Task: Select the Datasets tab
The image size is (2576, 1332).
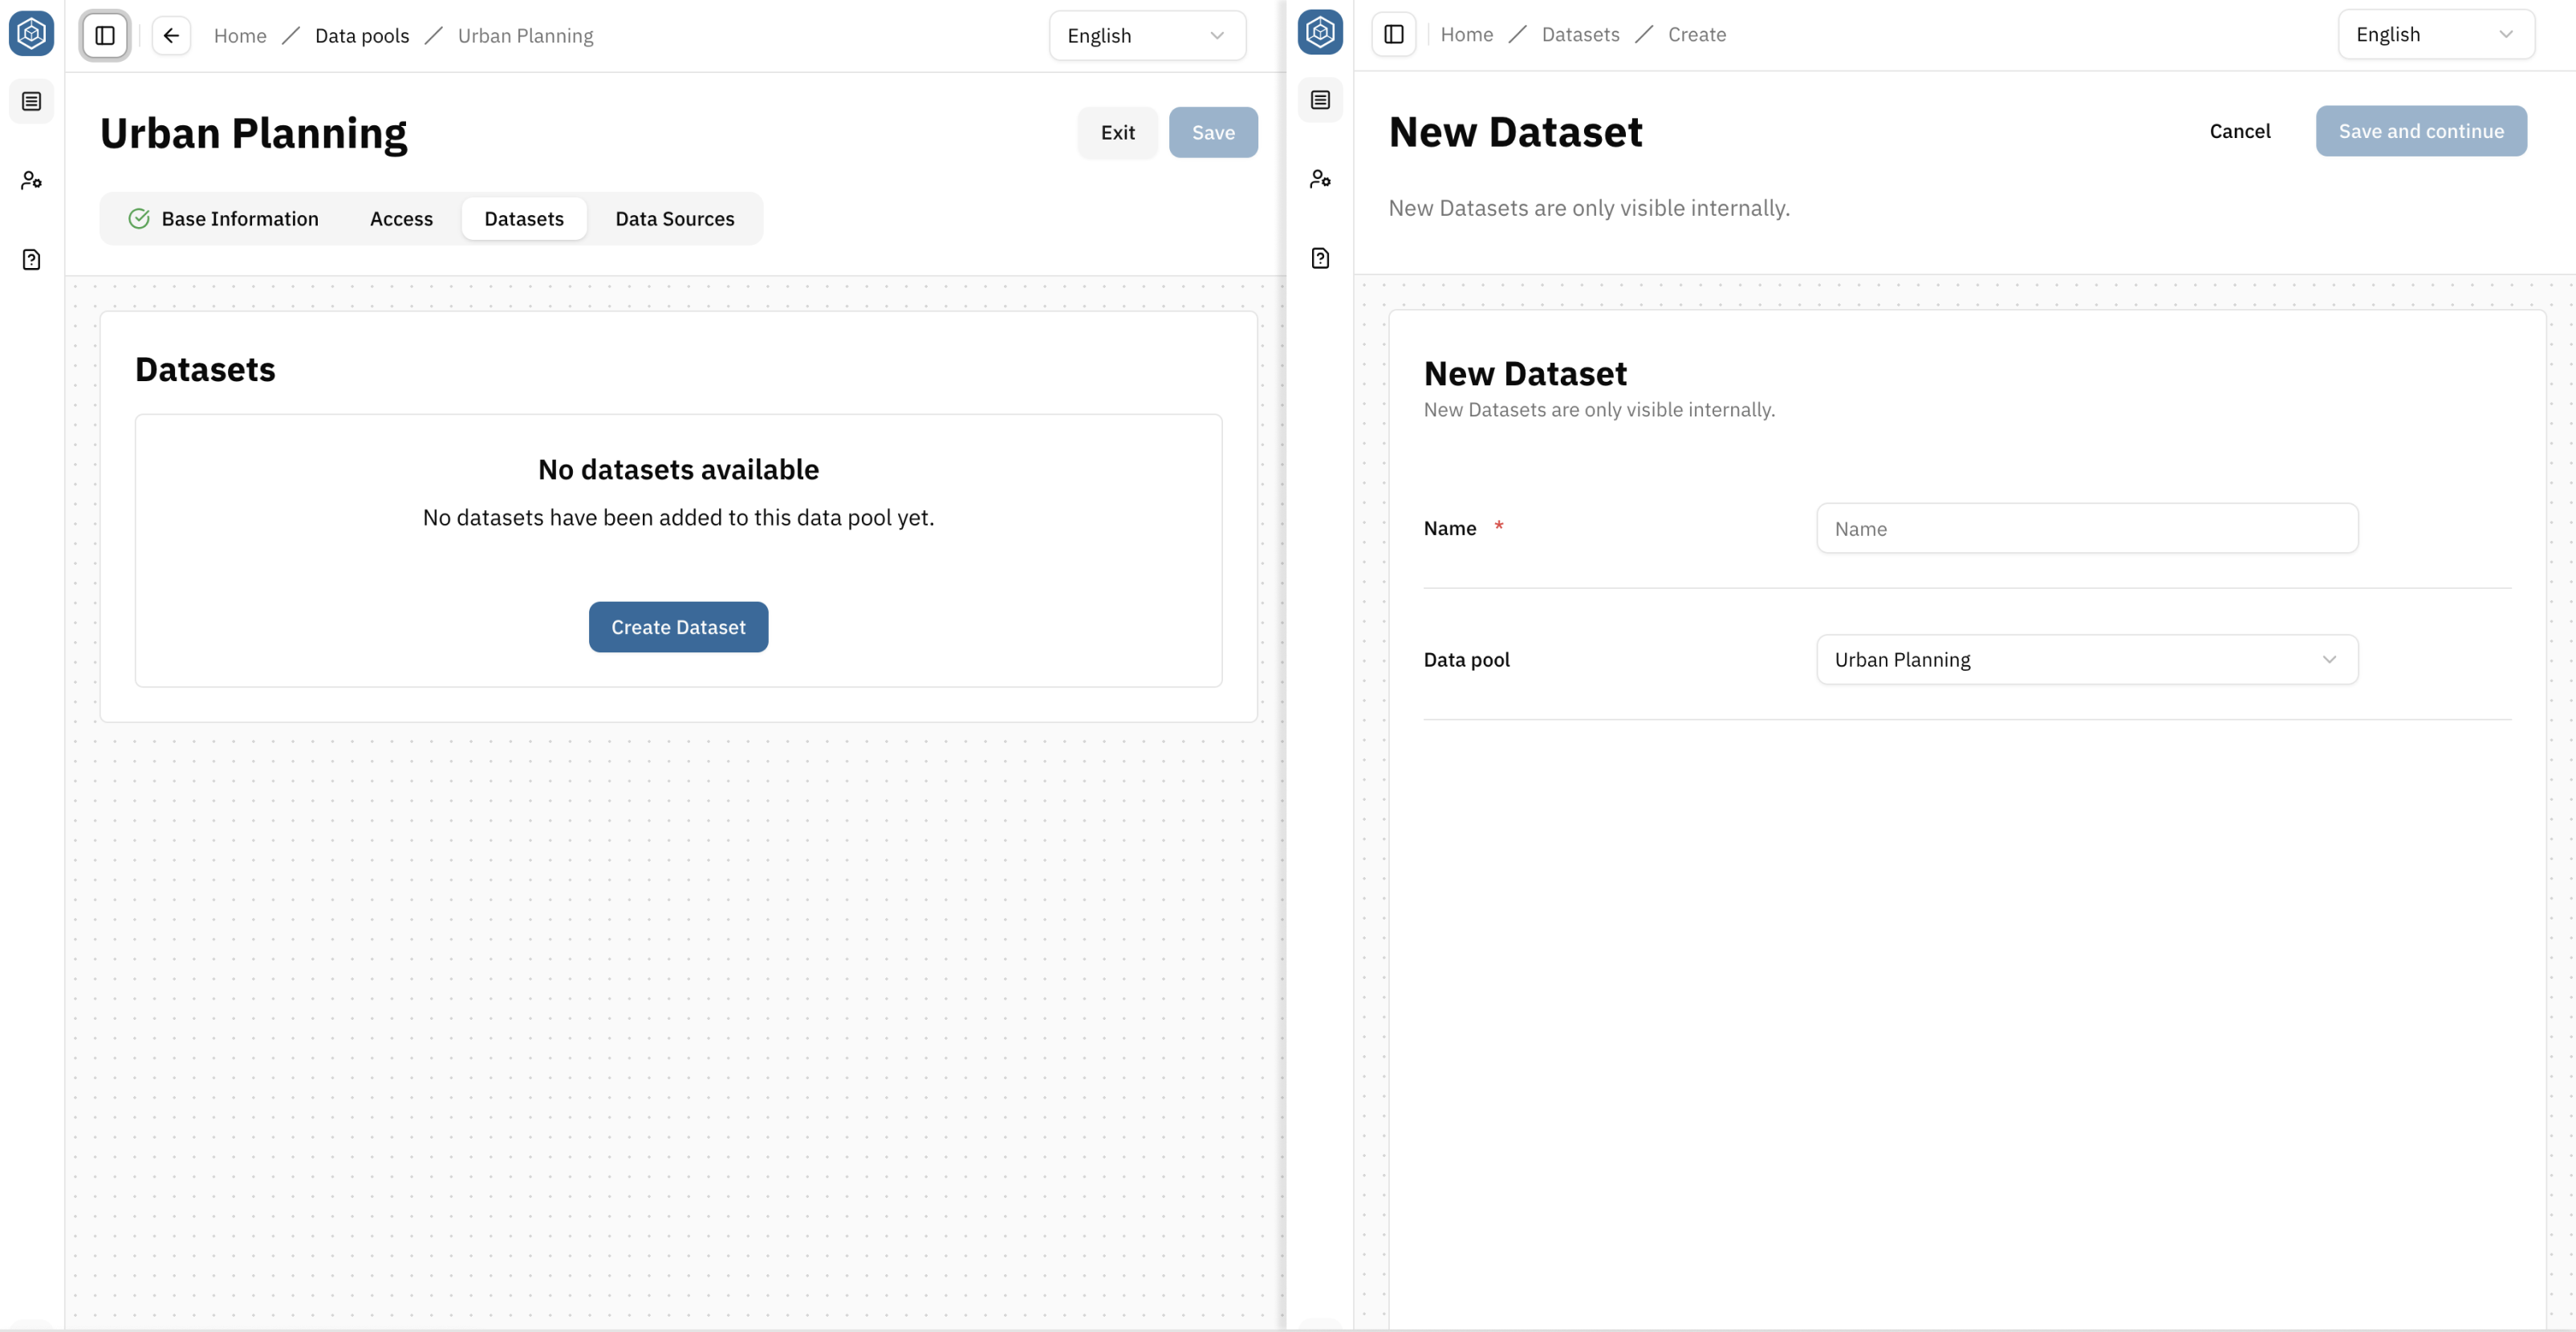Action: [524, 219]
